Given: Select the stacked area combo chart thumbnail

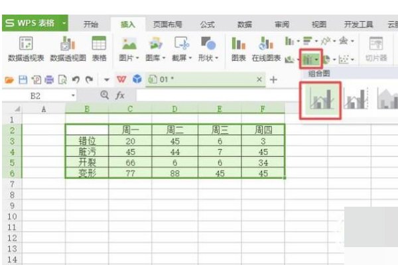Looking at the screenshot, I should click(387, 99).
